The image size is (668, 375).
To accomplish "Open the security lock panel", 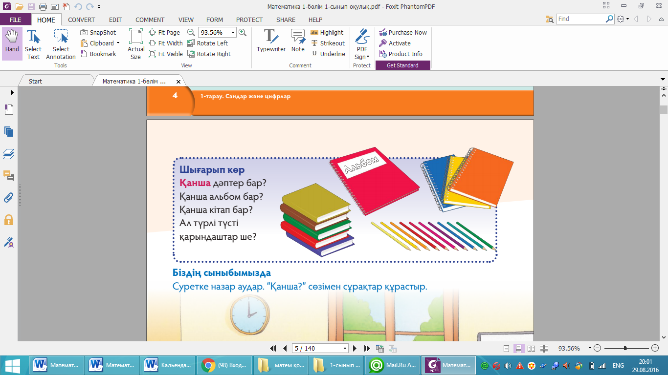I will coord(9,220).
